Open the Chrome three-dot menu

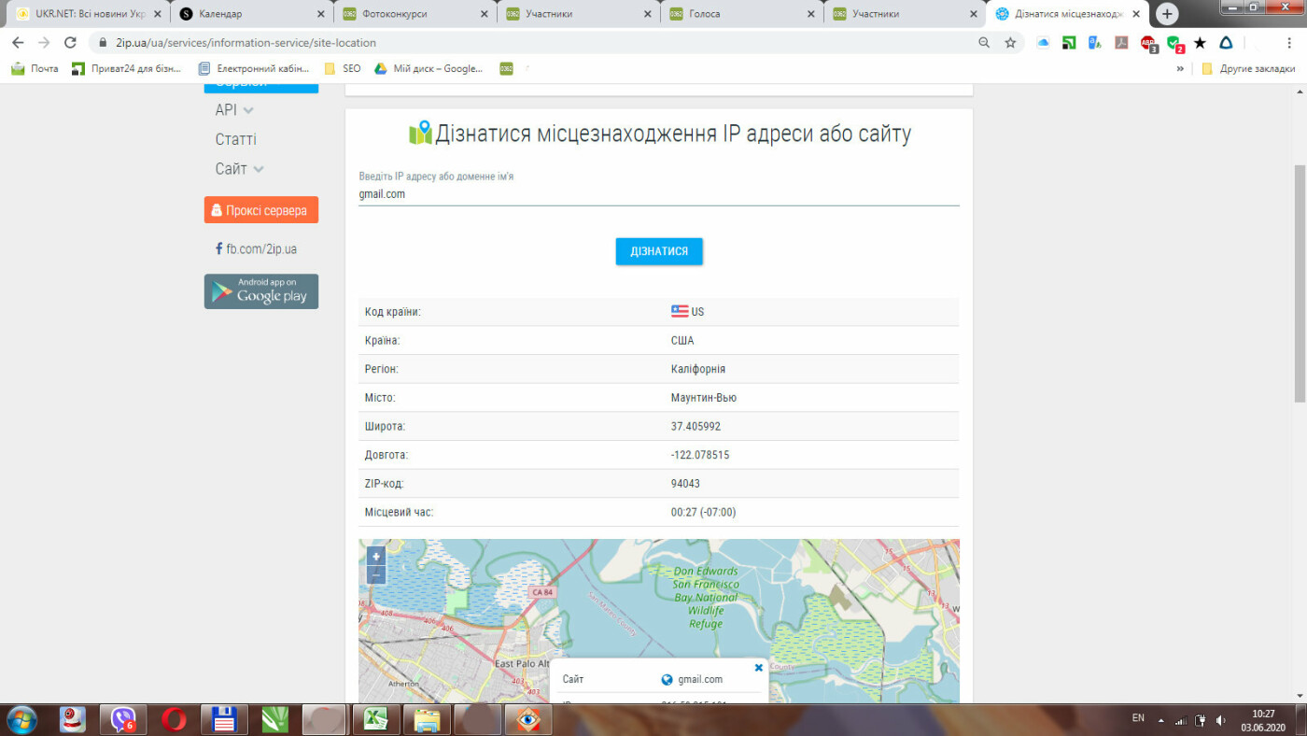click(1291, 43)
